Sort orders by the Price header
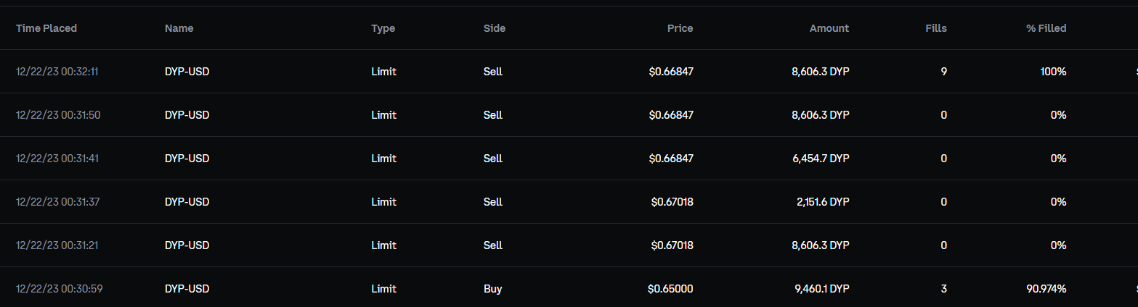The height and width of the screenshot is (307, 1138). [x=680, y=28]
